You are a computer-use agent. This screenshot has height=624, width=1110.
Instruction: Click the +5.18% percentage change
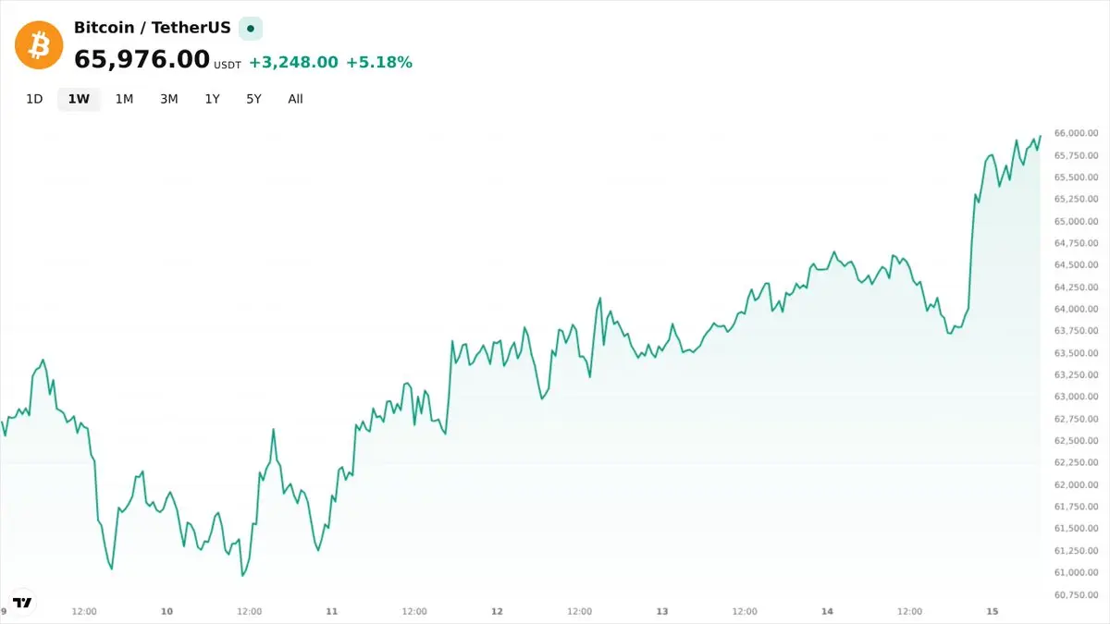(379, 62)
